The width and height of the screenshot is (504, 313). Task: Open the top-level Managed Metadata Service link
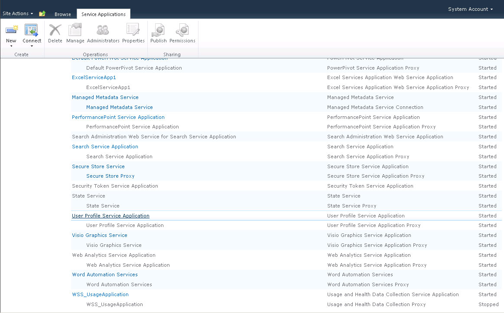(x=105, y=97)
